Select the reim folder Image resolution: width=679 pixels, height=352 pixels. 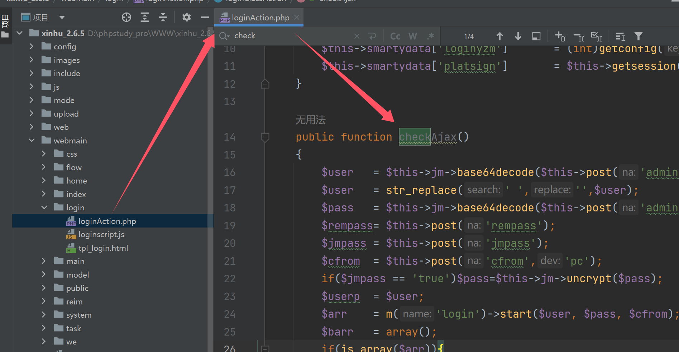(74, 302)
